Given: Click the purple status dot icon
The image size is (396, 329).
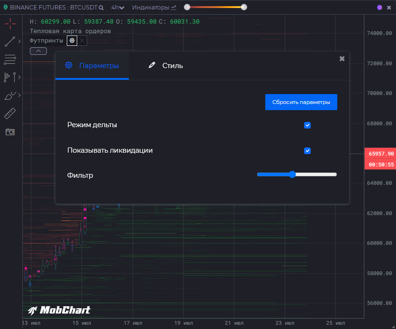Looking at the screenshot, I should [x=379, y=8].
